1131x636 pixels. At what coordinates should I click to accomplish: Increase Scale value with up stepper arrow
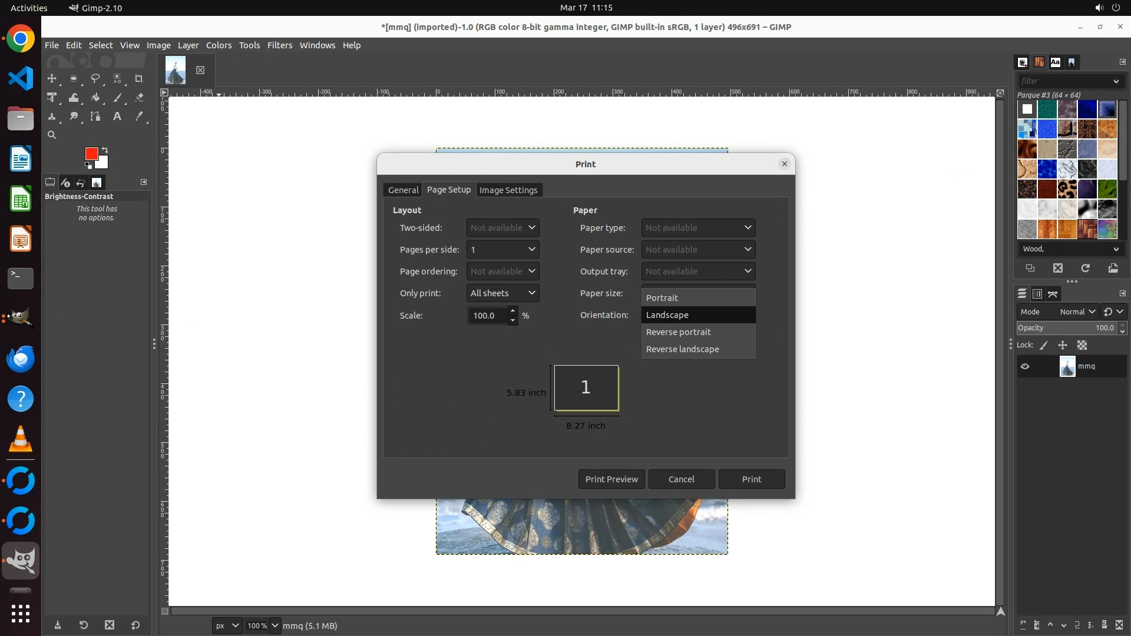(x=512, y=311)
